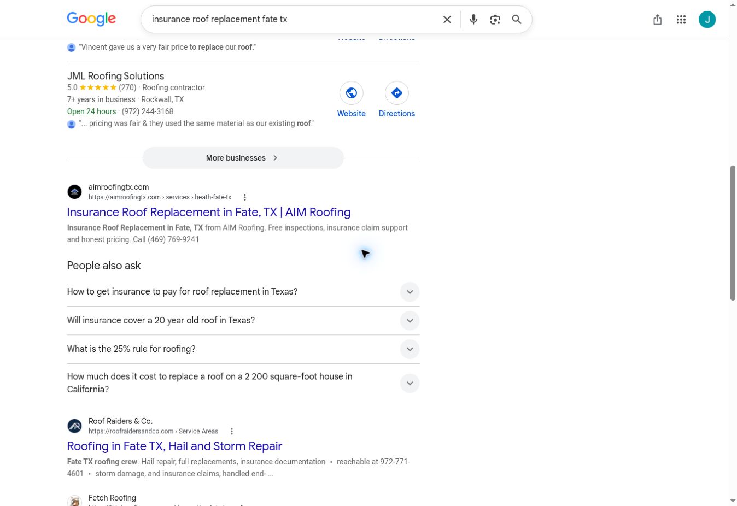Expand 'How to get insurance to pay' question
Image resolution: width=737 pixels, height=506 pixels.
click(243, 292)
